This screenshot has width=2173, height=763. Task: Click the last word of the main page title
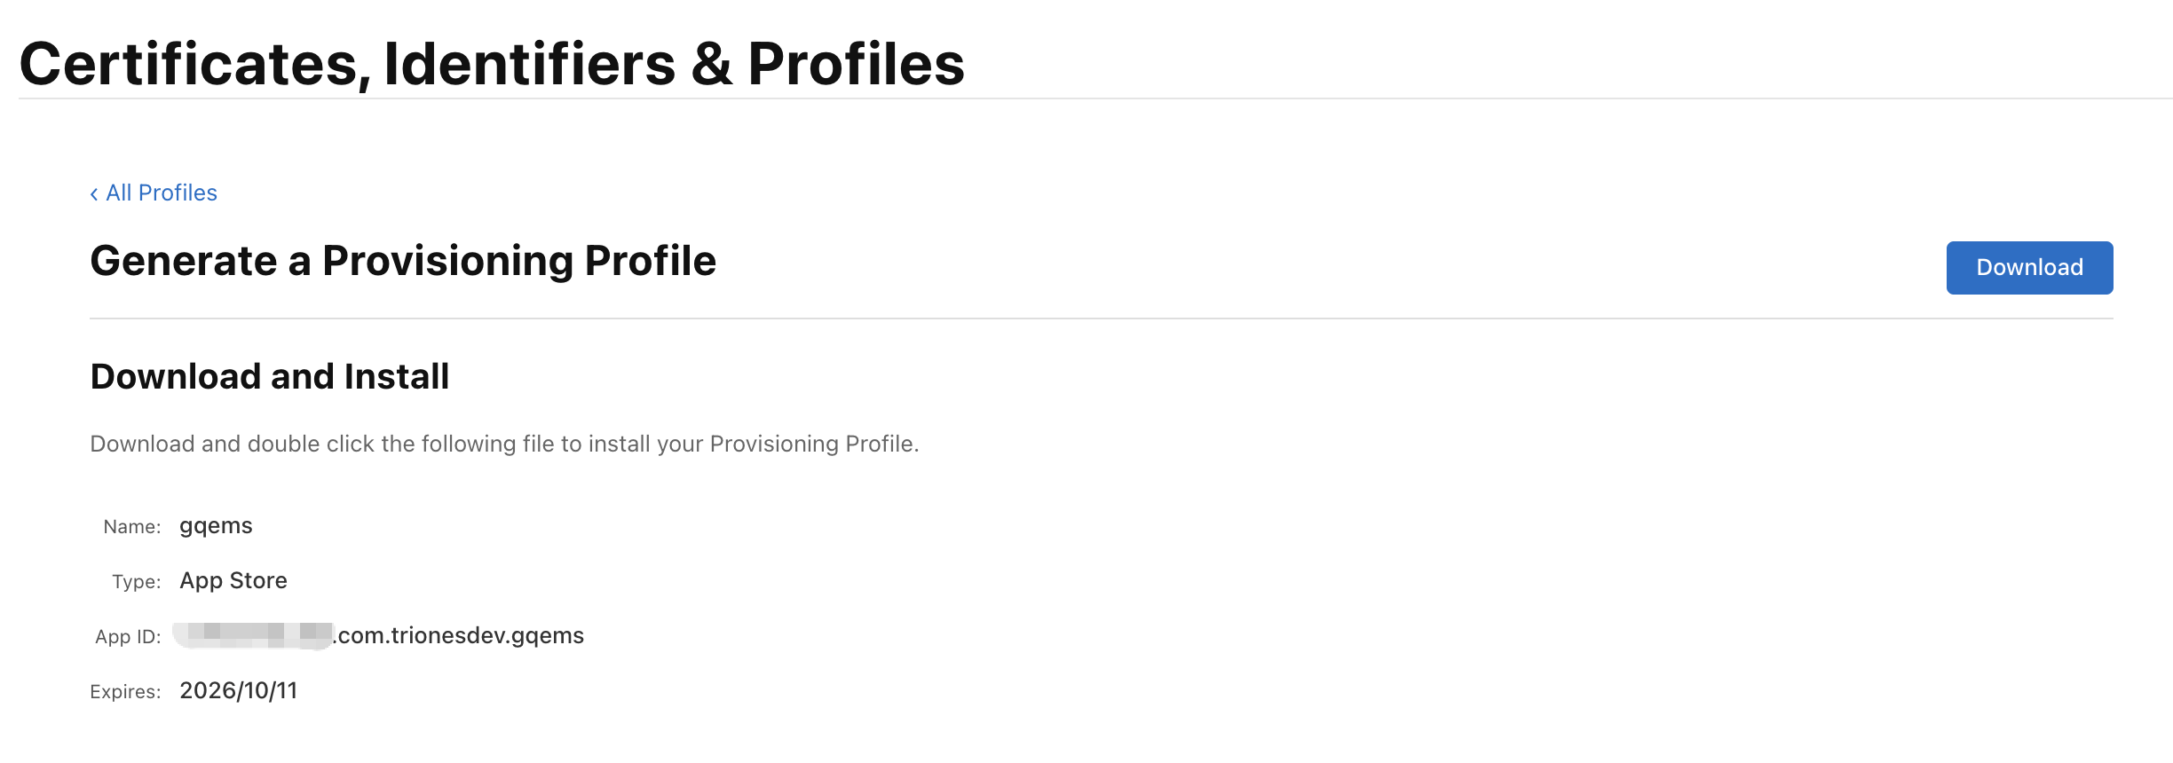[856, 64]
